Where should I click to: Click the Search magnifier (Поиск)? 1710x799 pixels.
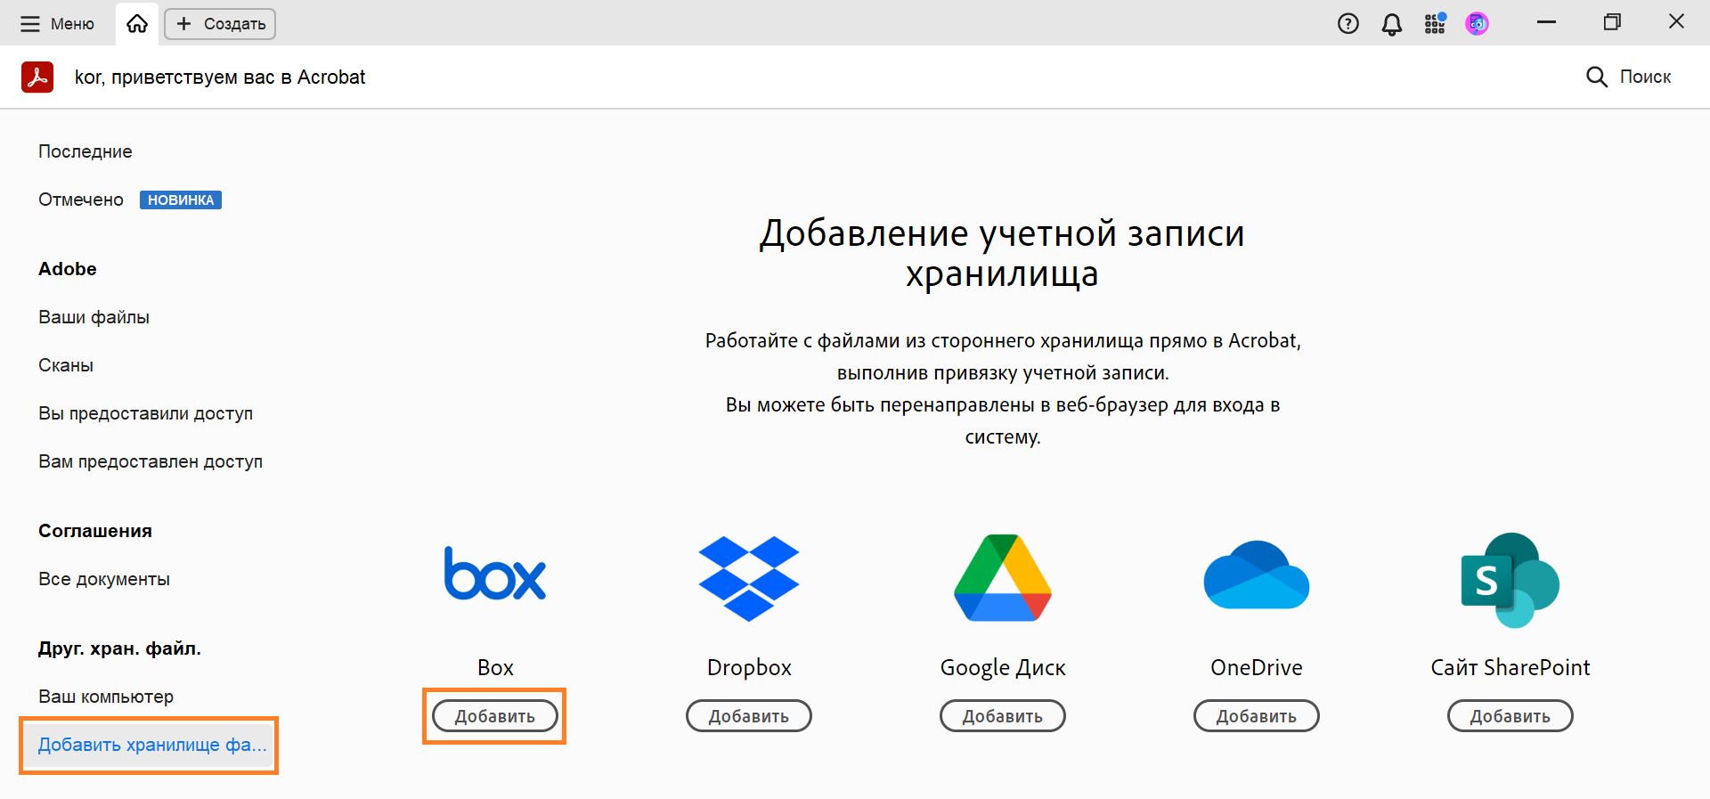coord(1628,77)
